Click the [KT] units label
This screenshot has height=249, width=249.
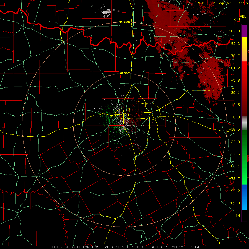236,19
